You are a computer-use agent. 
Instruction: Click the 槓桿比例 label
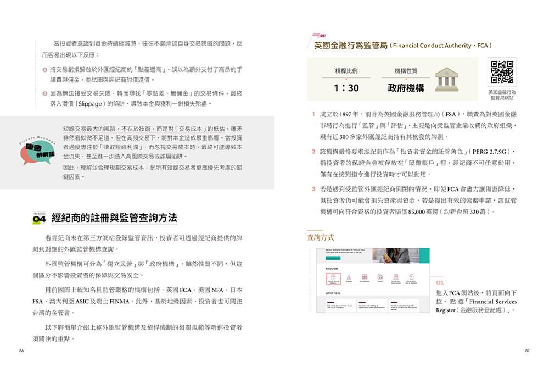tap(346, 71)
